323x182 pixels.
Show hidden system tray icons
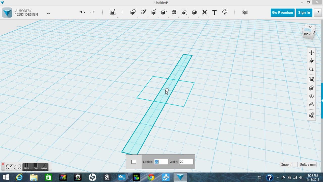[x=278, y=177]
